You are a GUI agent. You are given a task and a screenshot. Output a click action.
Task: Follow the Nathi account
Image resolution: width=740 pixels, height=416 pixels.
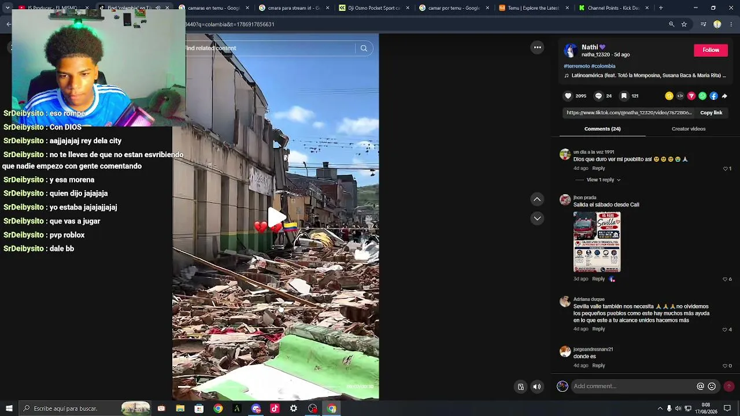pos(711,50)
